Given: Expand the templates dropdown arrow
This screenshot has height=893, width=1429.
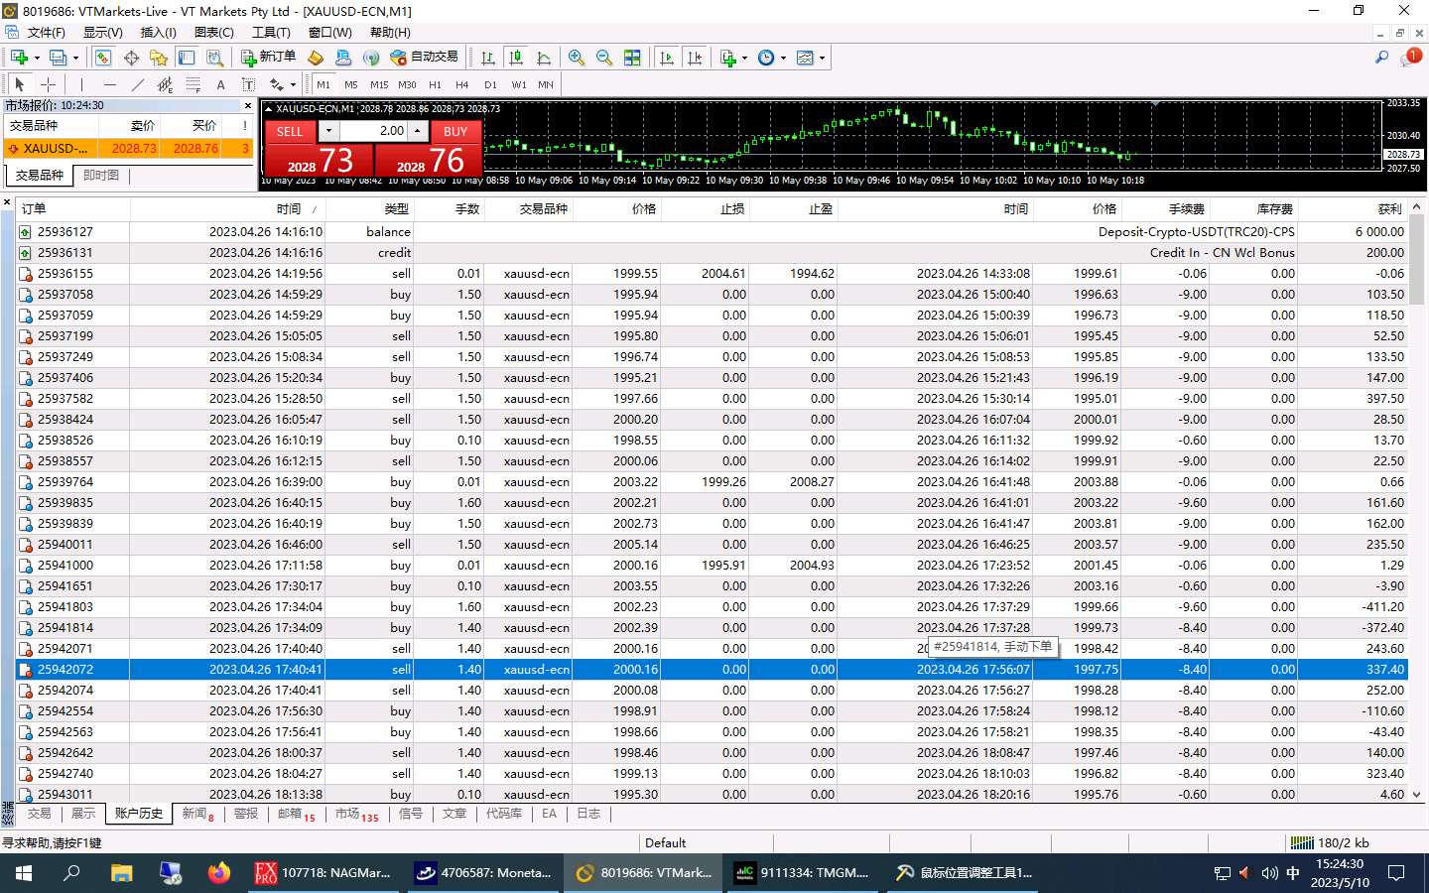Looking at the screenshot, I should pyautogui.click(x=822, y=58).
